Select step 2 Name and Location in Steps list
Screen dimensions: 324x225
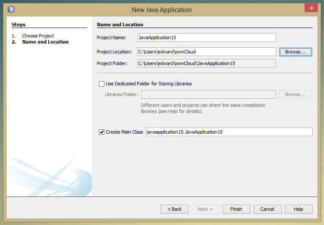[x=45, y=42]
